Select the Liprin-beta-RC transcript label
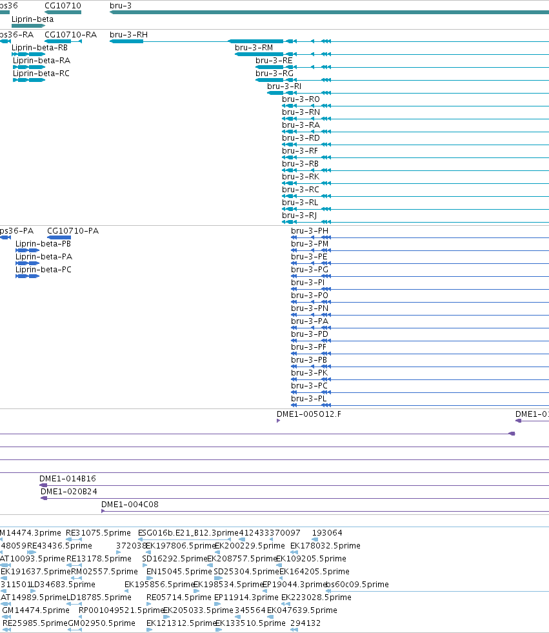This screenshot has width=549, height=633. [x=41, y=74]
